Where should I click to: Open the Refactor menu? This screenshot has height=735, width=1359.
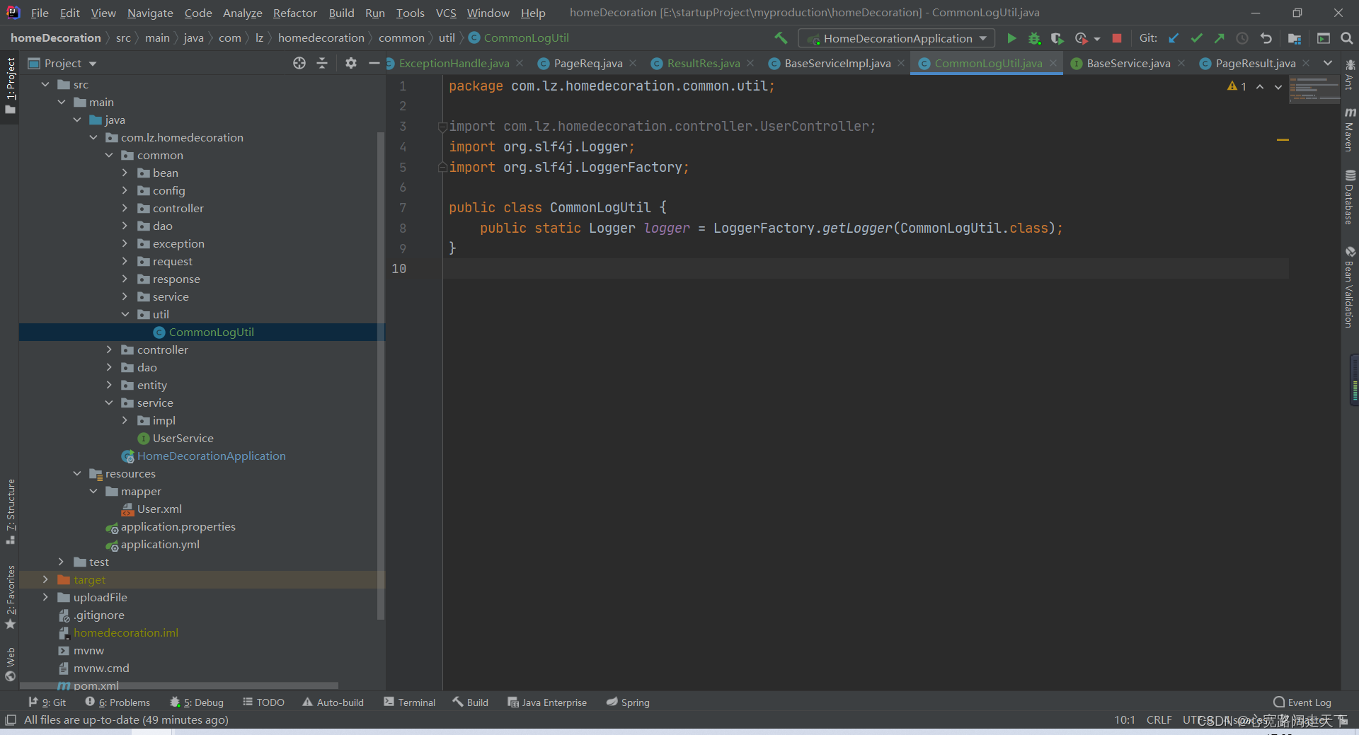294,13
